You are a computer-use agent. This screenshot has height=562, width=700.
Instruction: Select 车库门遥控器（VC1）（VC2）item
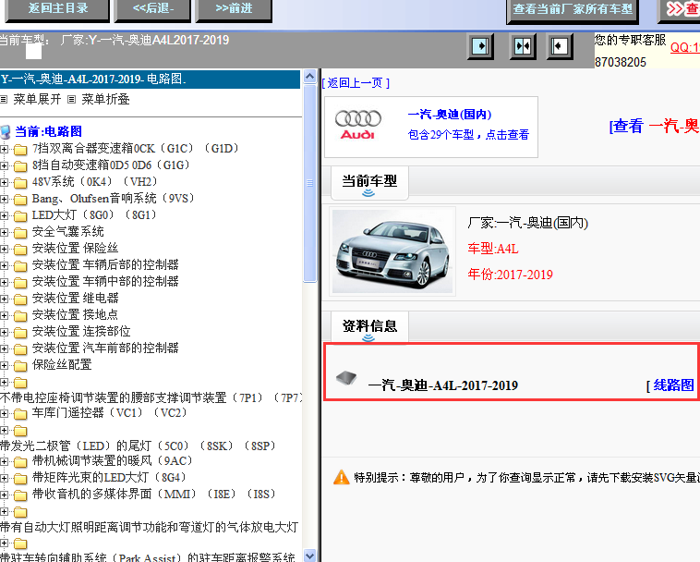tap(109, 413)
